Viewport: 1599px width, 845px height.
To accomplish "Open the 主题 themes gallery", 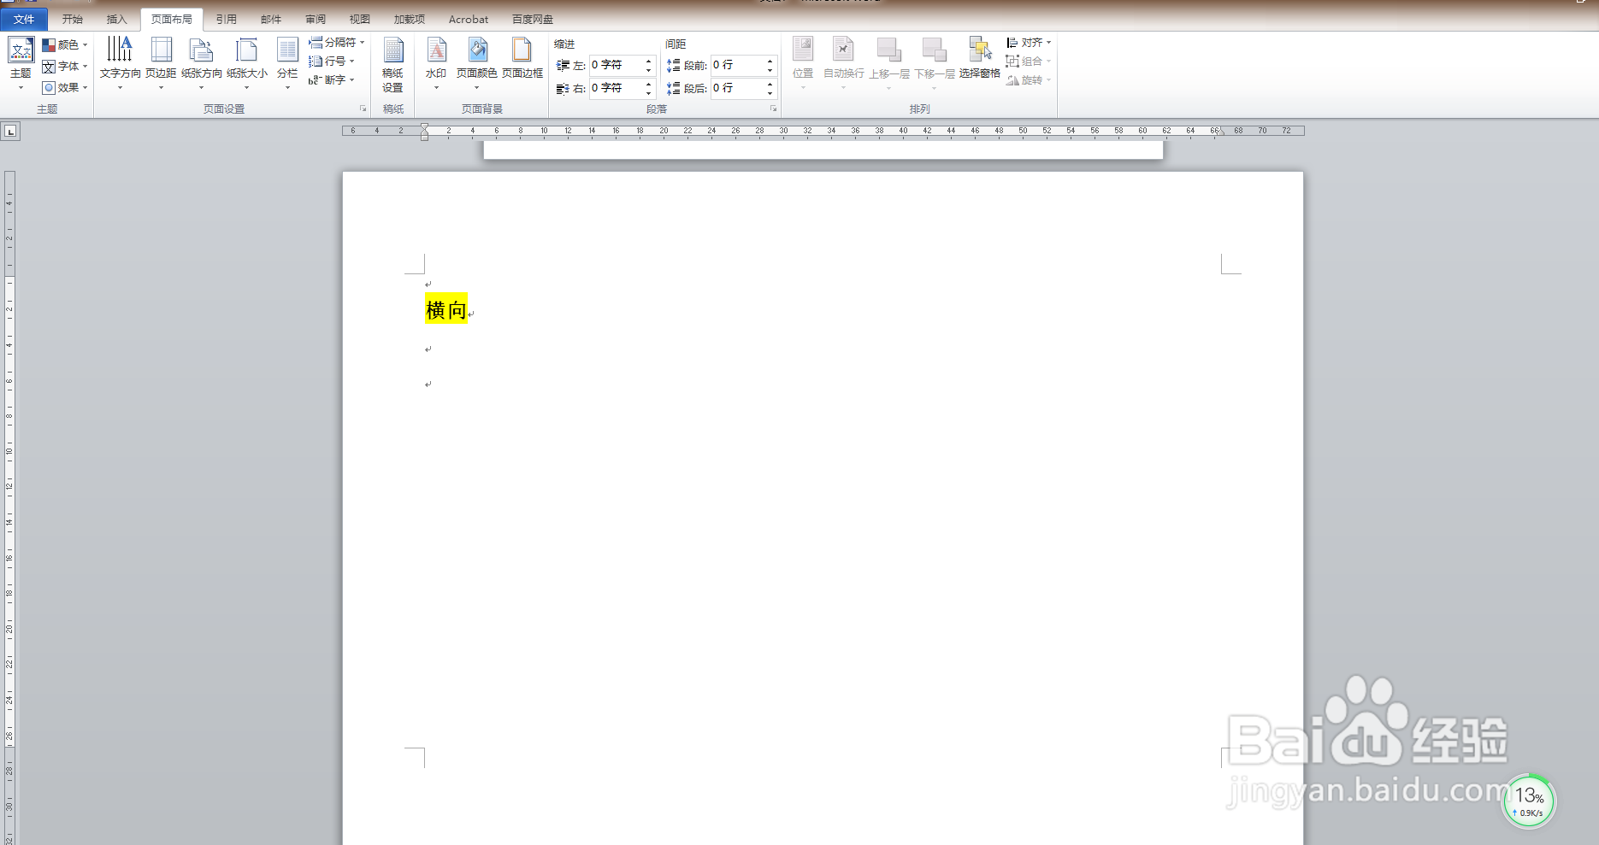I will click(21, 63).
